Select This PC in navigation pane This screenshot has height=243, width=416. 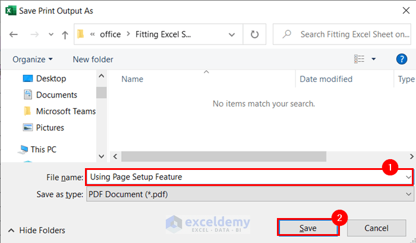point(43,149)
